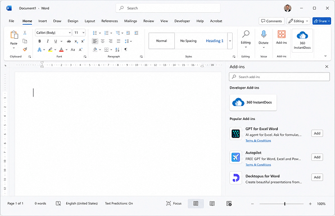This screenshot has width=335, height=216.
Task: Add the GPT for Excel Word add-in
Action: [317, 134]
